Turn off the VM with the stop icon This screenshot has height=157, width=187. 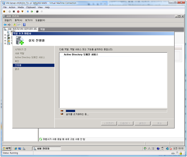pos(14,11)
